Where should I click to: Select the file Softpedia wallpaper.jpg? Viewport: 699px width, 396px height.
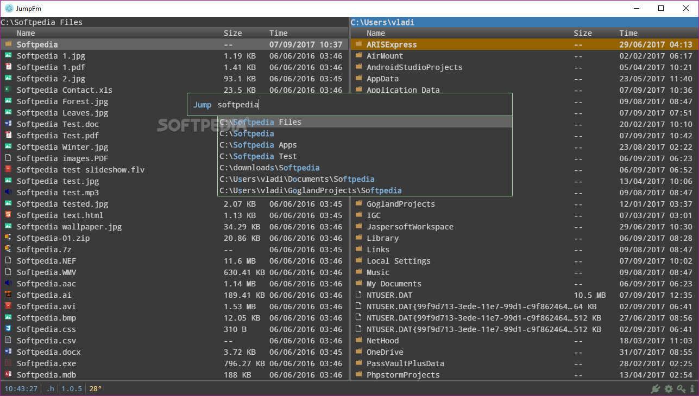(174, 227)
